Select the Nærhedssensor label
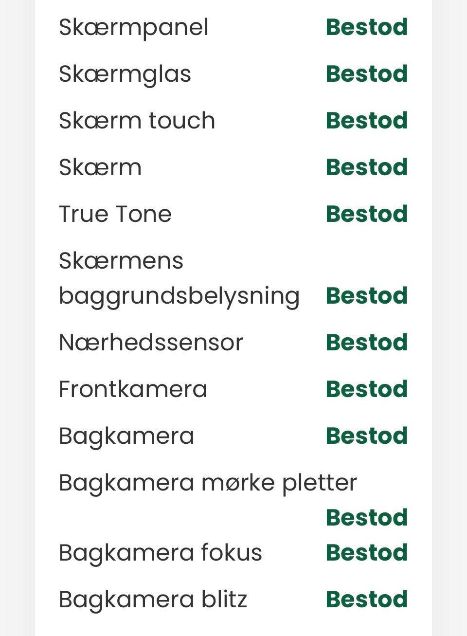The width and height of the screenshot is (467, 636). click(x=151, y=343)
